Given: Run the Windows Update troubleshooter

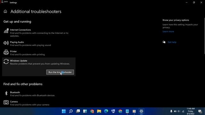Looking at the screenshot, I should coord(60,72).
